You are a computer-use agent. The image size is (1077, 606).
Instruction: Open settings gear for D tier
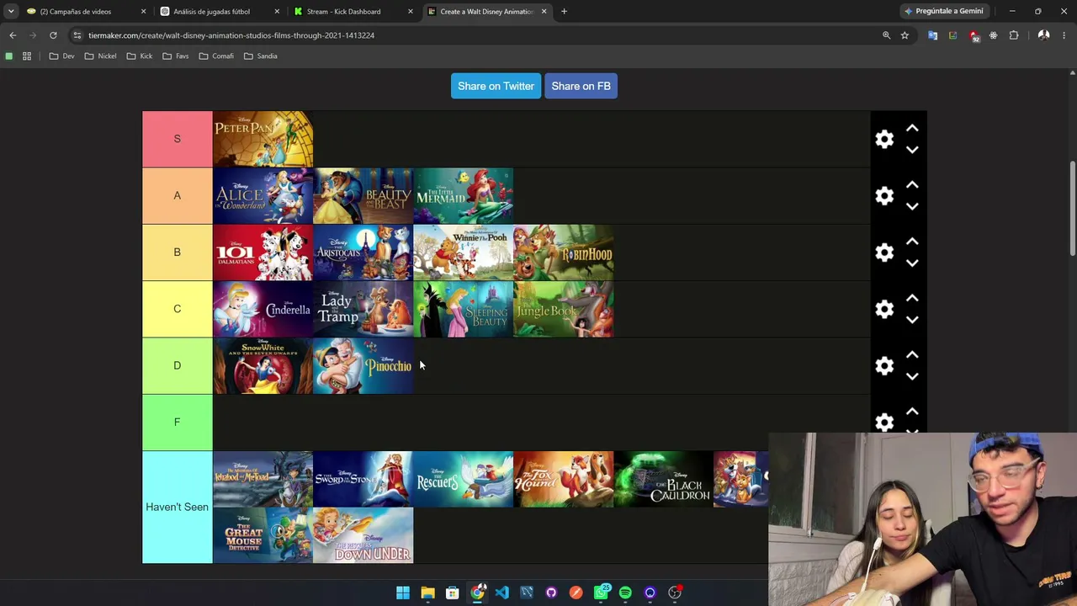pos(884,365)
